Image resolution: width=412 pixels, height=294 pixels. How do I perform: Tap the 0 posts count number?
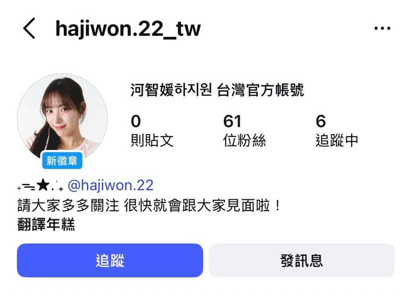pos(135,121)
